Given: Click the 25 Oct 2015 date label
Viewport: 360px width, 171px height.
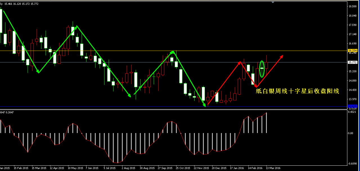Looking at the screenshot, I should (x=183, y=168).
